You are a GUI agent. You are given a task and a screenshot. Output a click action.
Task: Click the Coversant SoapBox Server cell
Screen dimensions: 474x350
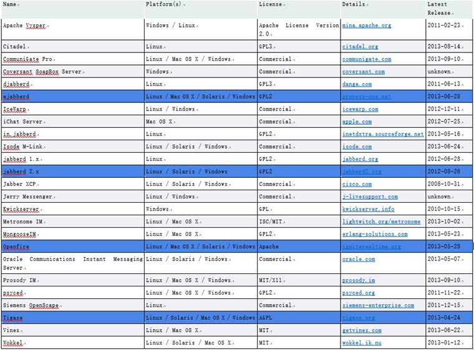click(x=73, y=72)
